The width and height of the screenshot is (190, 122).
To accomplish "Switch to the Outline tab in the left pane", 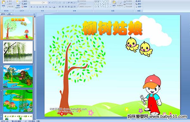I will (9, 14).
